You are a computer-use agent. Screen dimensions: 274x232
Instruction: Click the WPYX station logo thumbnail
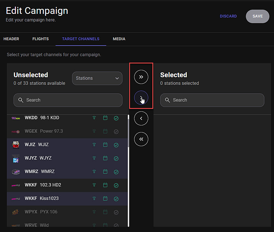(x=16, y=212)
